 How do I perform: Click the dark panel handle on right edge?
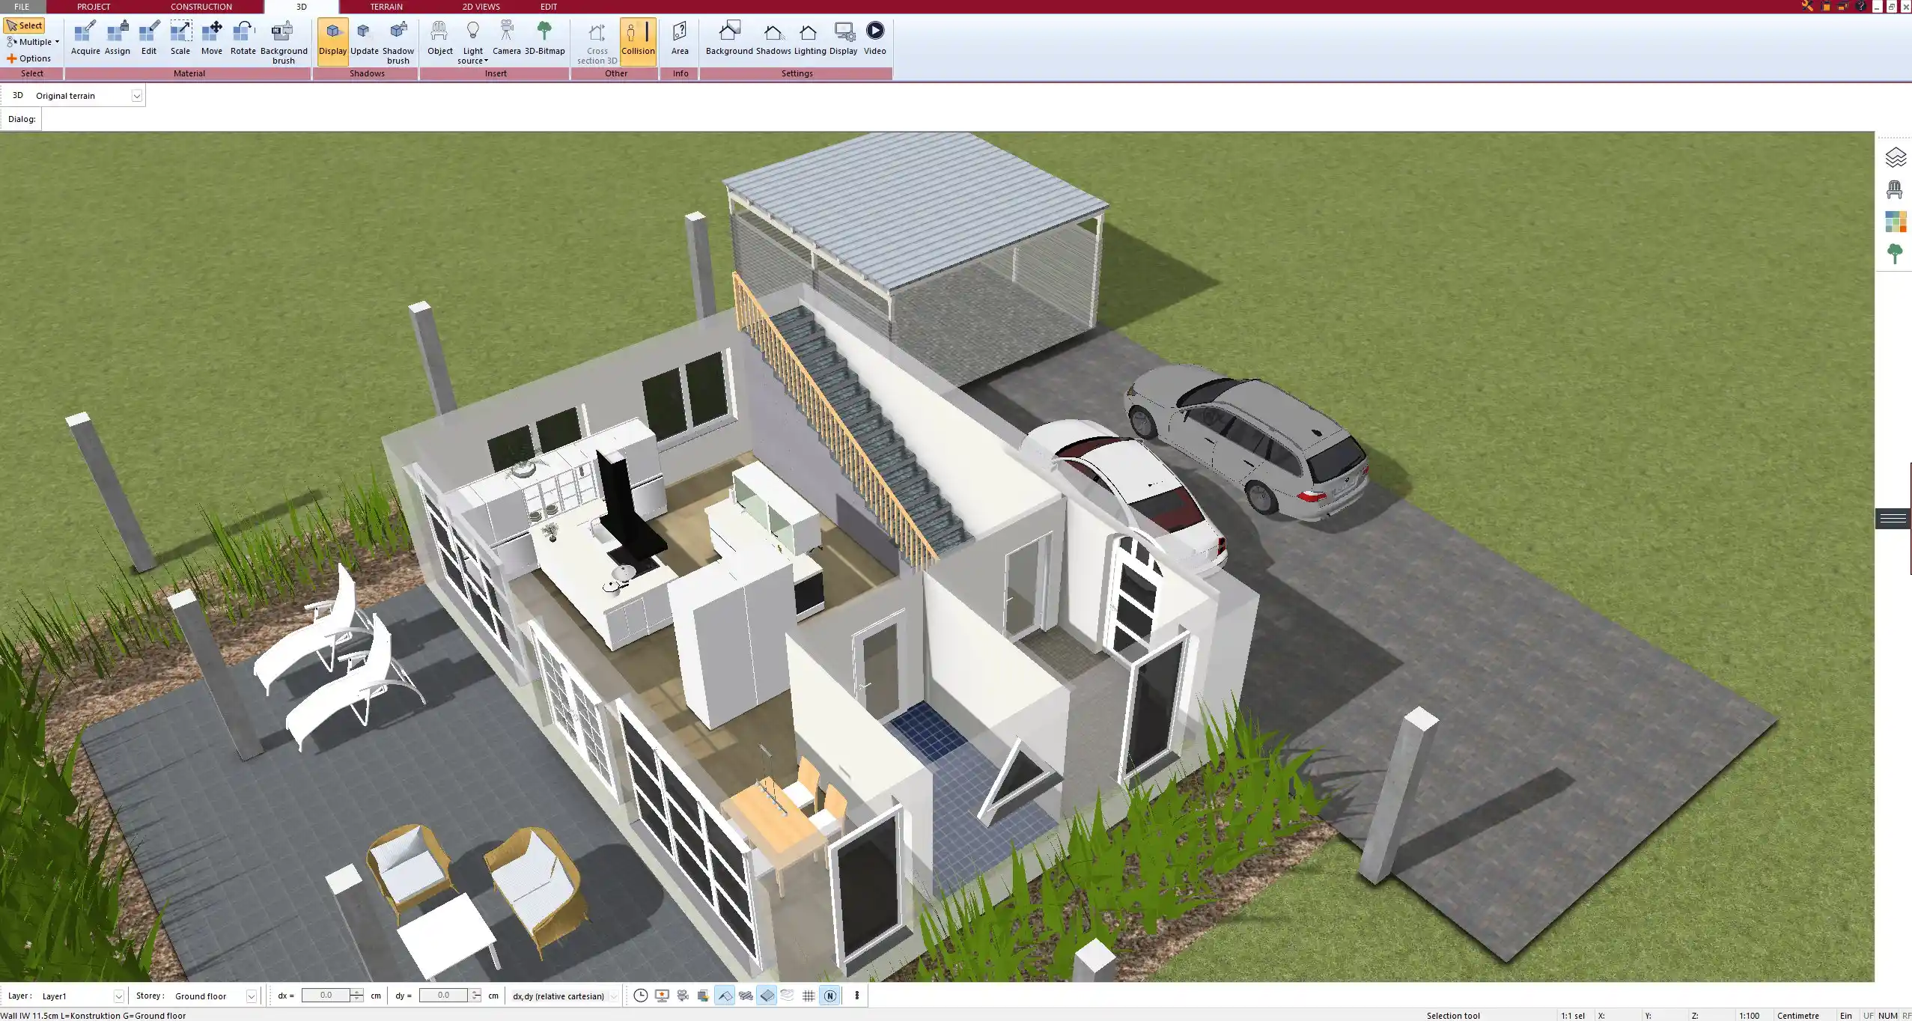click(1893, 519)
